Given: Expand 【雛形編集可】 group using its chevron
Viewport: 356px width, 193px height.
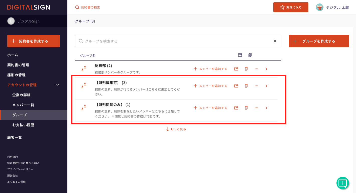Looking at the screenshot, I should 266,86.
